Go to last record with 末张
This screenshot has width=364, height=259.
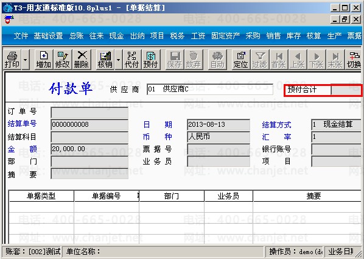(x=335, y=60)
